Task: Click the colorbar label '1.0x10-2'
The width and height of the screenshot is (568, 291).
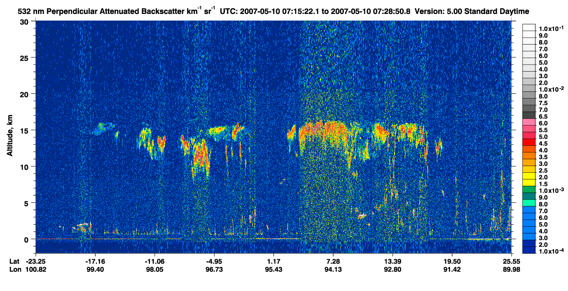Action: point(551,89)
